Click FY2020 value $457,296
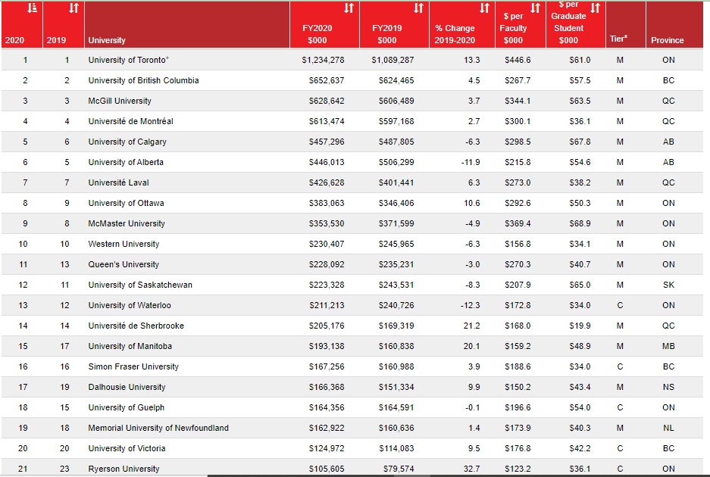Screen dimensions: 710x477 tap(327, 142)
